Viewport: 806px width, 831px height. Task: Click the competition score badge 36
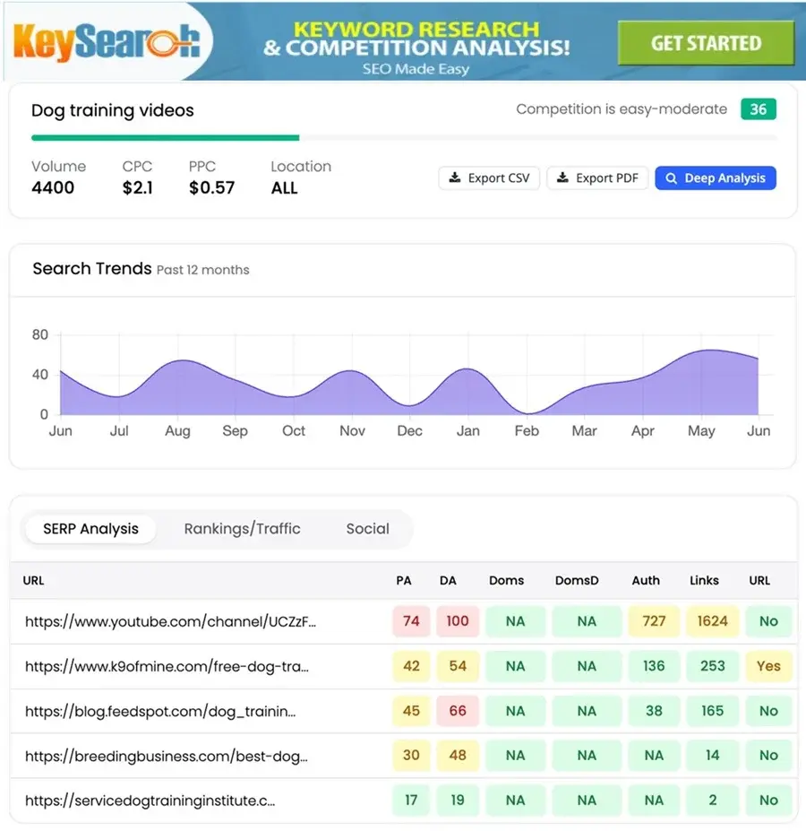759,109
